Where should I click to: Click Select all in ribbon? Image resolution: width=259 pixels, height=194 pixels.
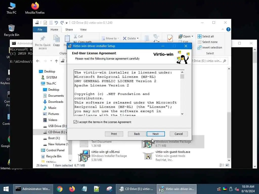(206, 36)
